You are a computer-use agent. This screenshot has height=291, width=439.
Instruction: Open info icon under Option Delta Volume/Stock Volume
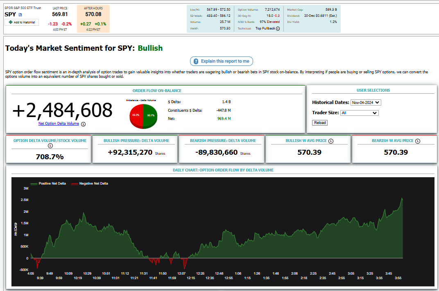coord(50,146)
